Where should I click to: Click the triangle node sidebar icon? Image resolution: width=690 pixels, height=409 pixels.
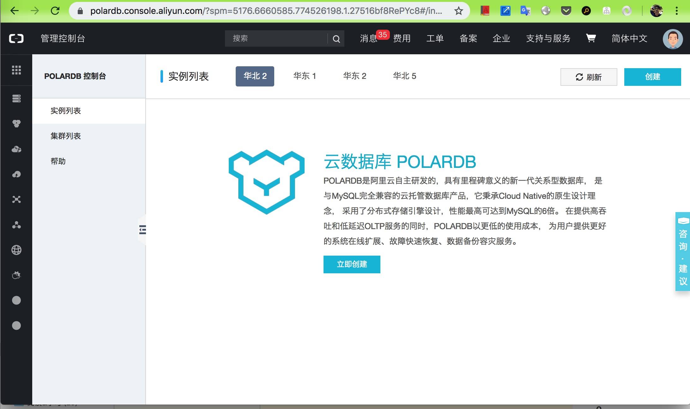[x=16, y=225]
